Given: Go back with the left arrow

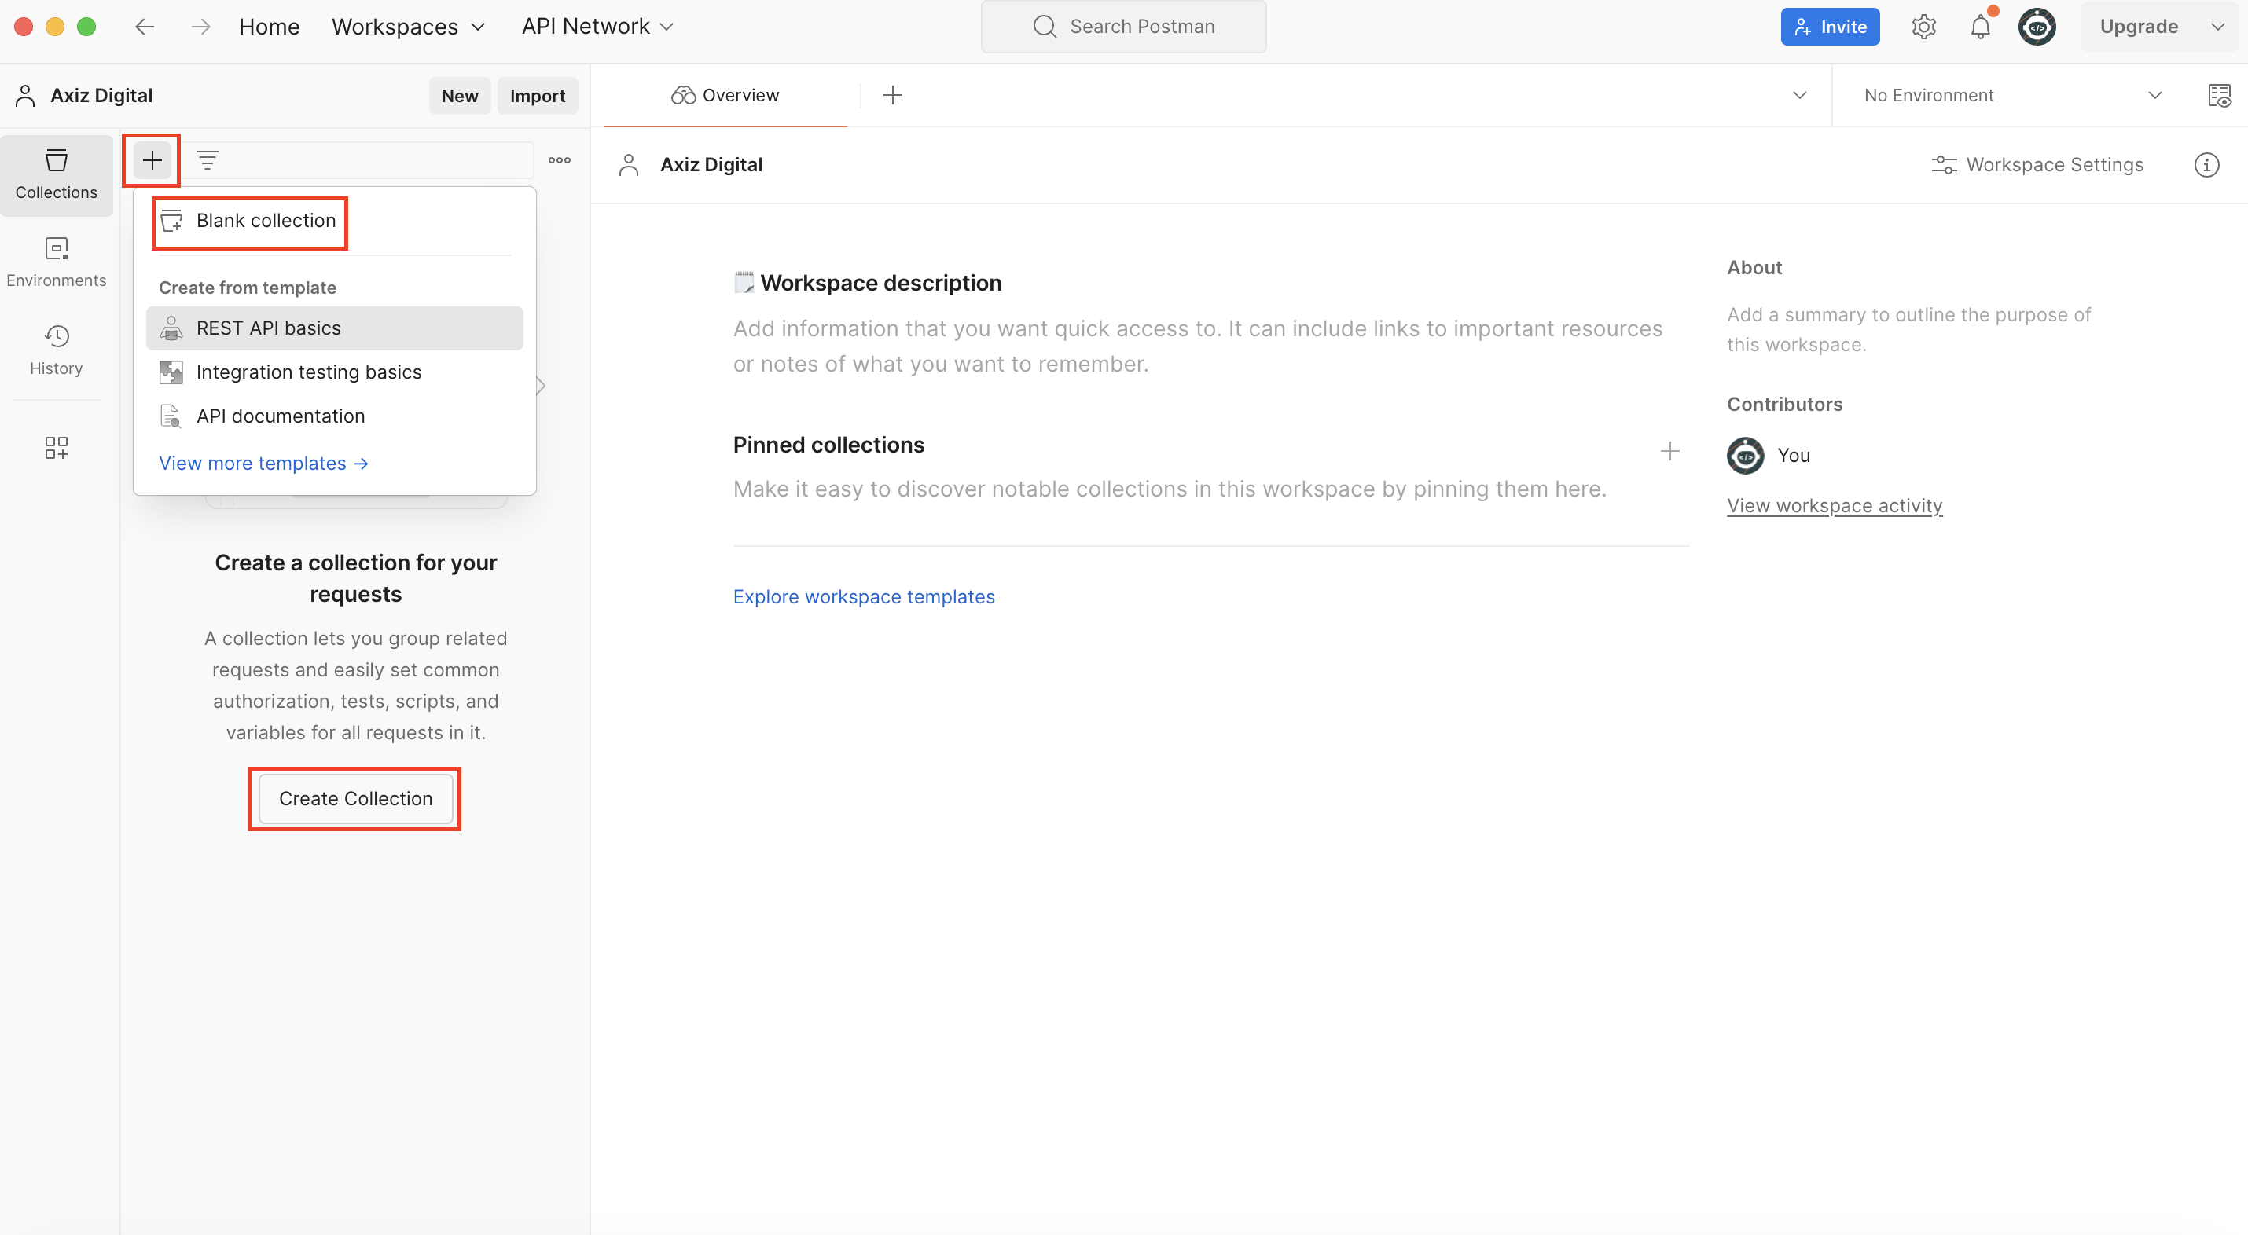Looking at the screenshot, I should coord(144,27).
